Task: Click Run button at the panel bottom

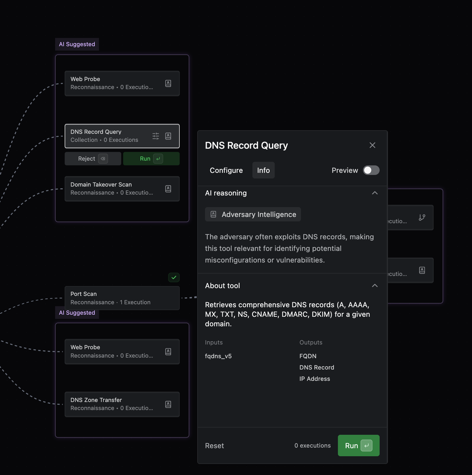Action: [x=358, y=445]
